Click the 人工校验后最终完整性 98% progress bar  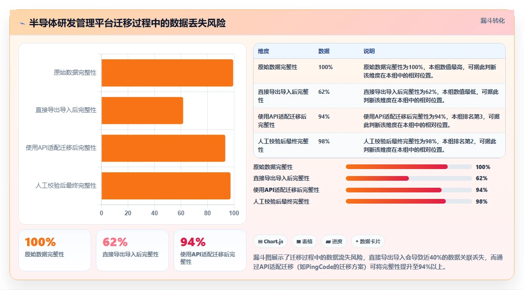click(408, 201)
